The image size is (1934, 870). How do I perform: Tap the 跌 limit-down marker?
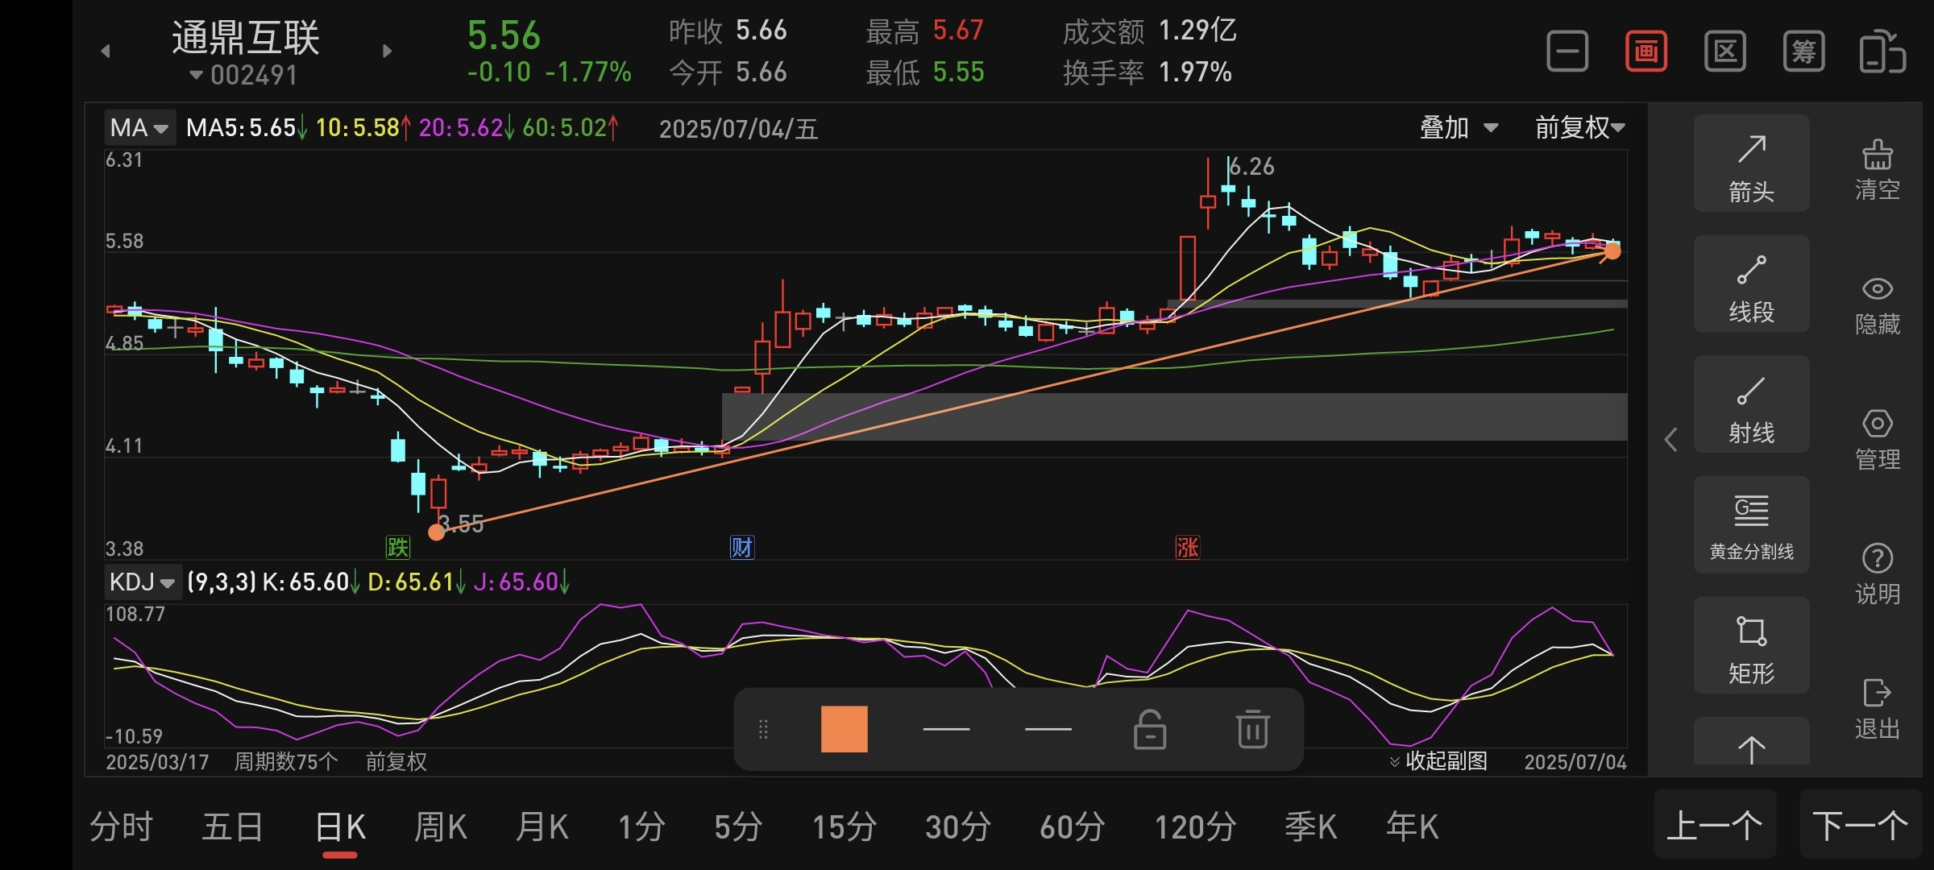(398, 548)
